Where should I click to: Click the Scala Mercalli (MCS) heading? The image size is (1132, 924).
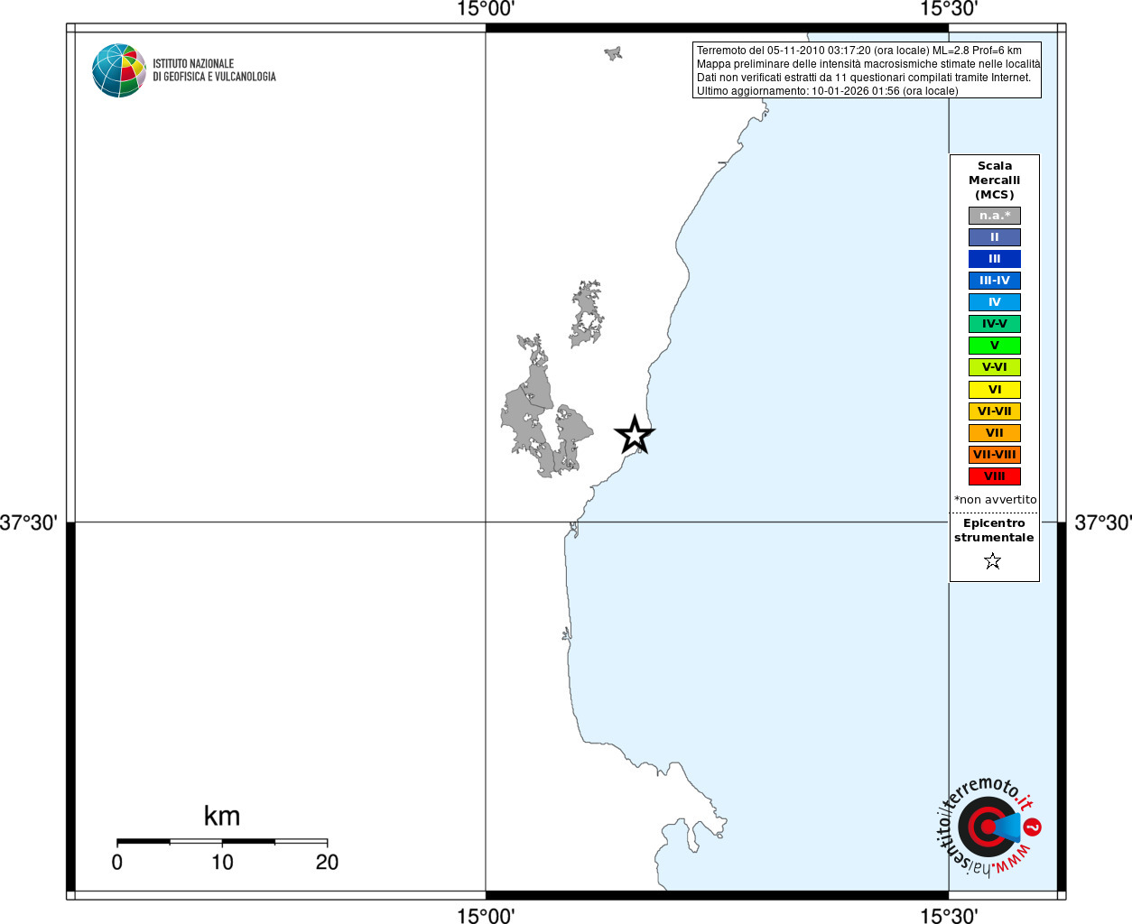(x=995, y=180)
